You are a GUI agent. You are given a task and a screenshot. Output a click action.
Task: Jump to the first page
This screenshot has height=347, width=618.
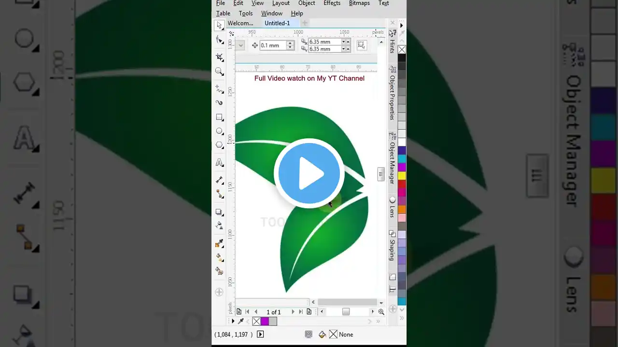(x=247, y=312)
